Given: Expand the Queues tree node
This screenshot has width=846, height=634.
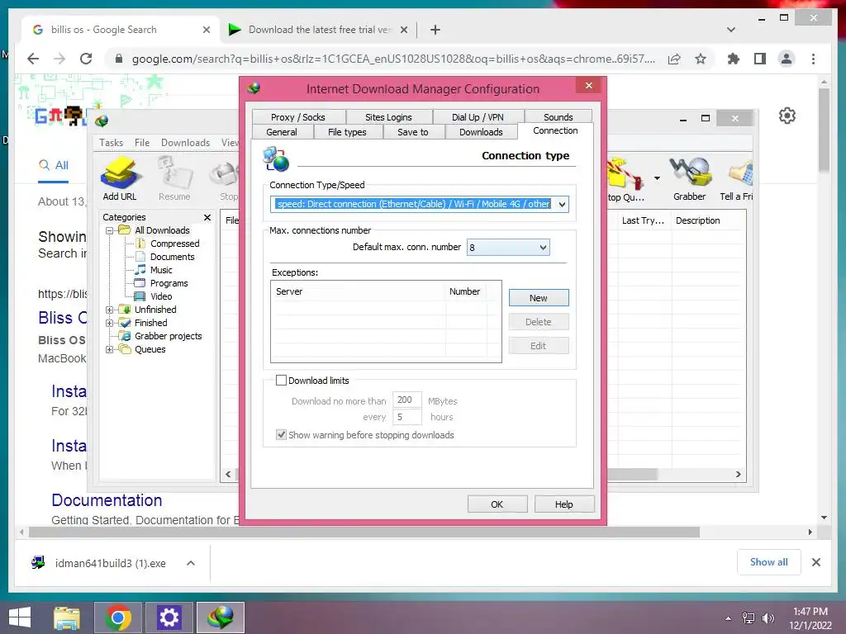Looking at the screenshot, I should pyautogui.click(x=110, y=349).
